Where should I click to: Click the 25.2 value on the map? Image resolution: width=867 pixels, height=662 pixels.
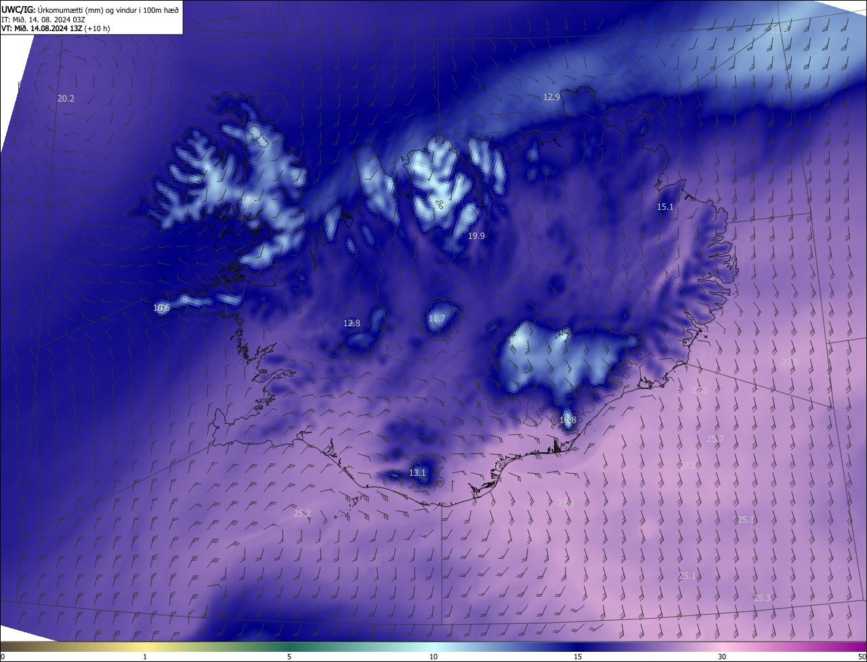pyautogui.click(x=302, y=514)
